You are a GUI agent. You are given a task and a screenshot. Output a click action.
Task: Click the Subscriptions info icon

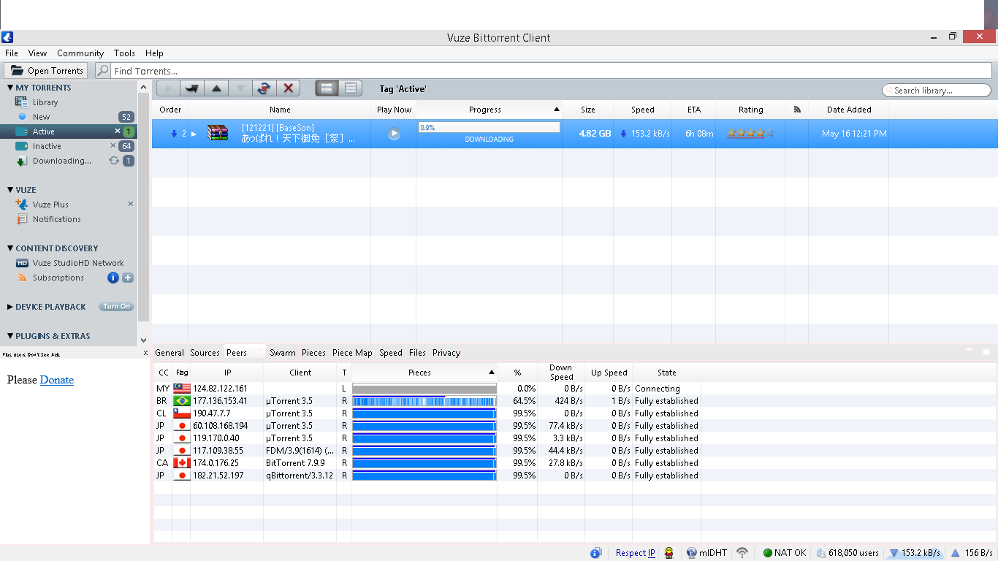[x=113, y=278]
